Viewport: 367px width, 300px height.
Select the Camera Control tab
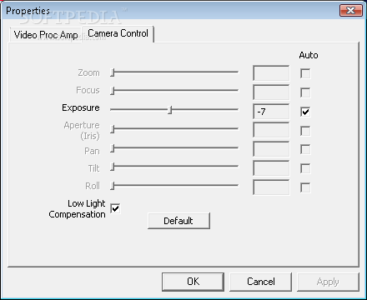(x=118, y=33)
